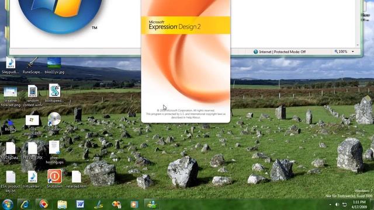The image size is (374, 210).
Task: Select BG.png on the desktop
Action: [x=11, y=125]
